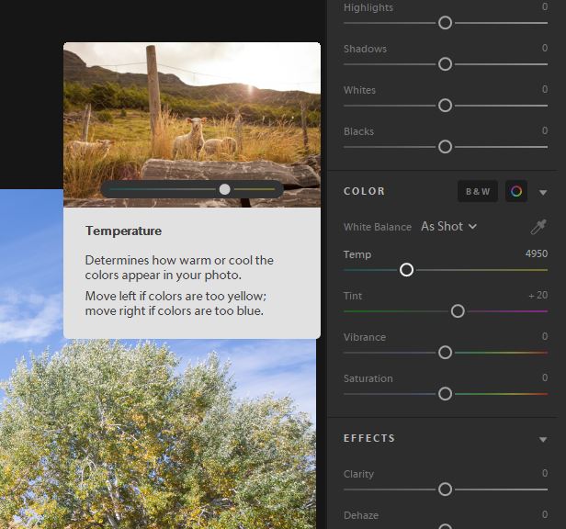Click the Temp slider handle
Image resolution: width=566 pixels, height=529 pixels.
406,270
